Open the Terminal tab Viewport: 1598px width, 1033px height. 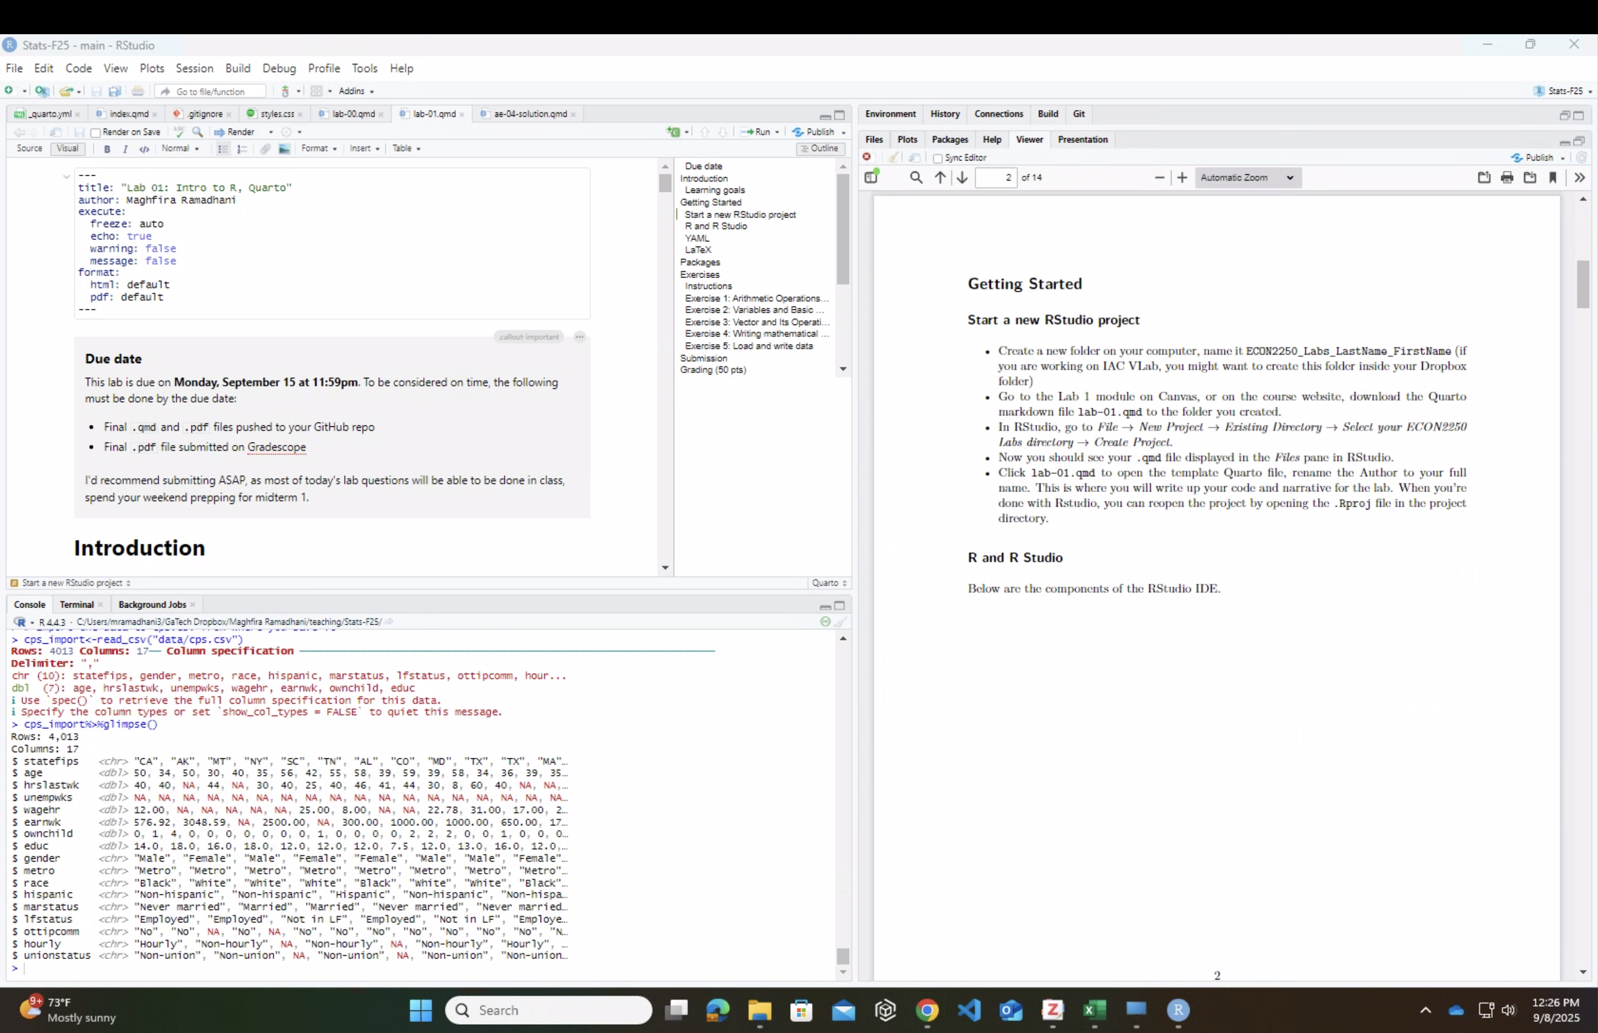coord(76,604)
